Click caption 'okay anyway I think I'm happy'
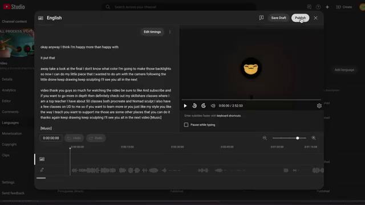 click(79, 47)
